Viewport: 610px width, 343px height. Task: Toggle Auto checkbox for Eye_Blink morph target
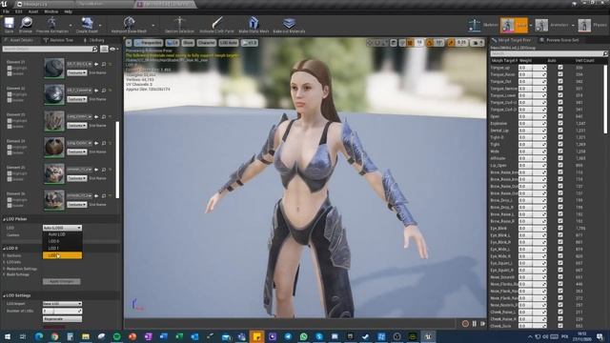pos(560,228)
